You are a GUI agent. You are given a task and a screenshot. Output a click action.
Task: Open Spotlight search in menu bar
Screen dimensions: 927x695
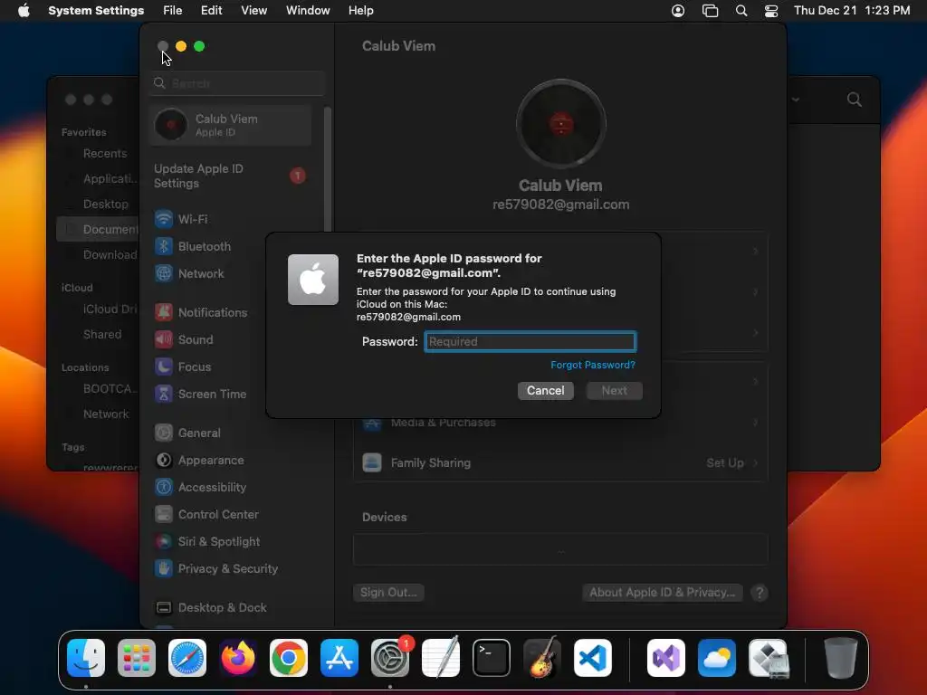point(741,11)
